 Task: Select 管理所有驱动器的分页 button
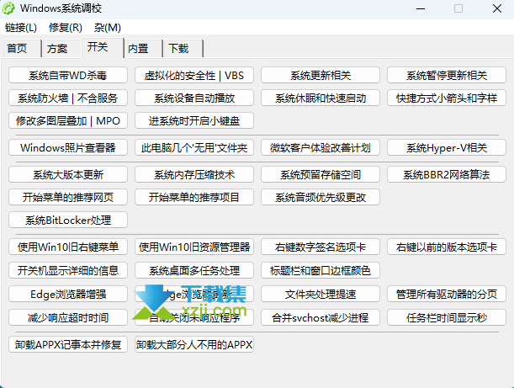[x=447, y=294]
